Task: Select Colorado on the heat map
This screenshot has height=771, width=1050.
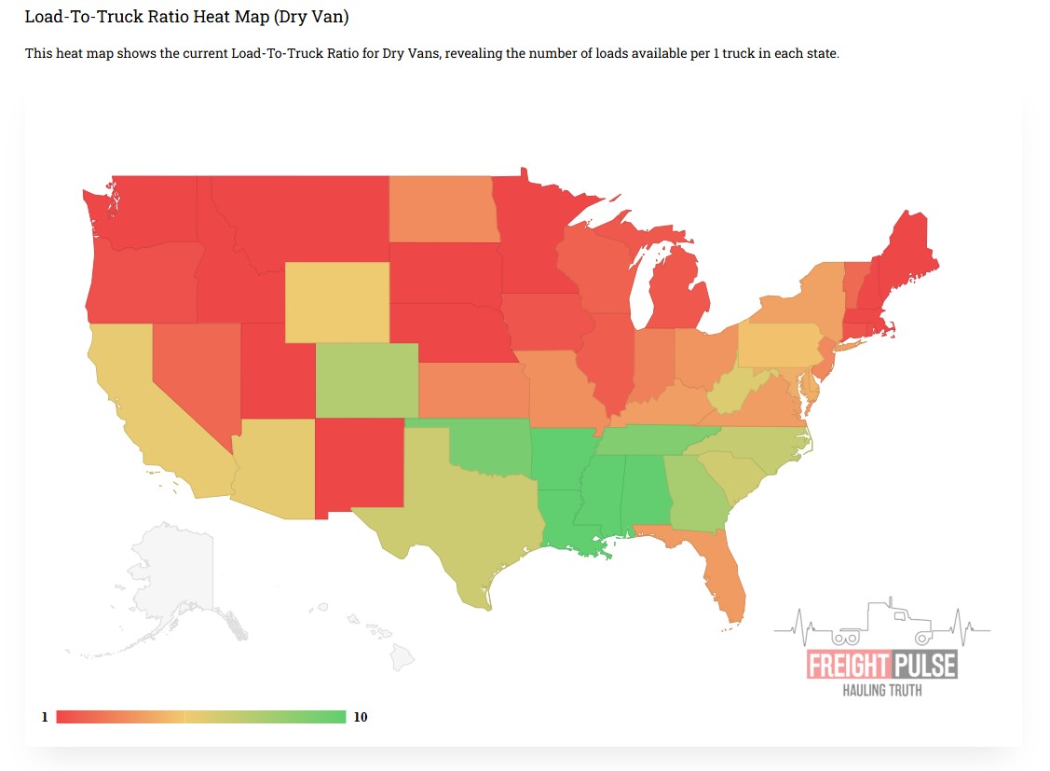Action: click(363, 380)
